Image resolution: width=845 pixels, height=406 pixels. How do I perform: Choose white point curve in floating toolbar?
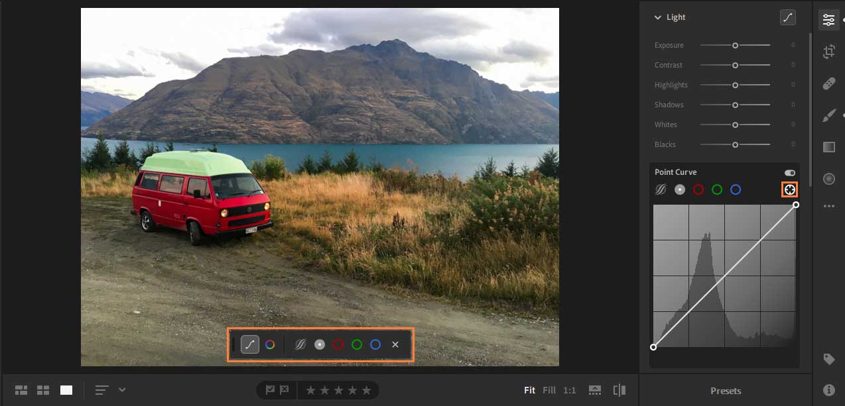pos(320,344)
